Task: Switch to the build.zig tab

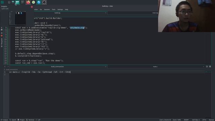Action: coord(57,13)
